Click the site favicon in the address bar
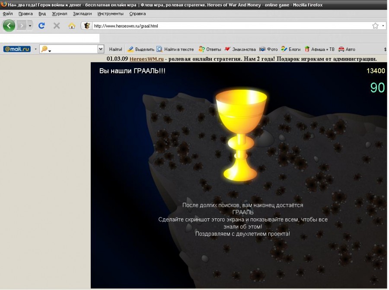Screen dimensions: 389x290 tap(87, 26)
